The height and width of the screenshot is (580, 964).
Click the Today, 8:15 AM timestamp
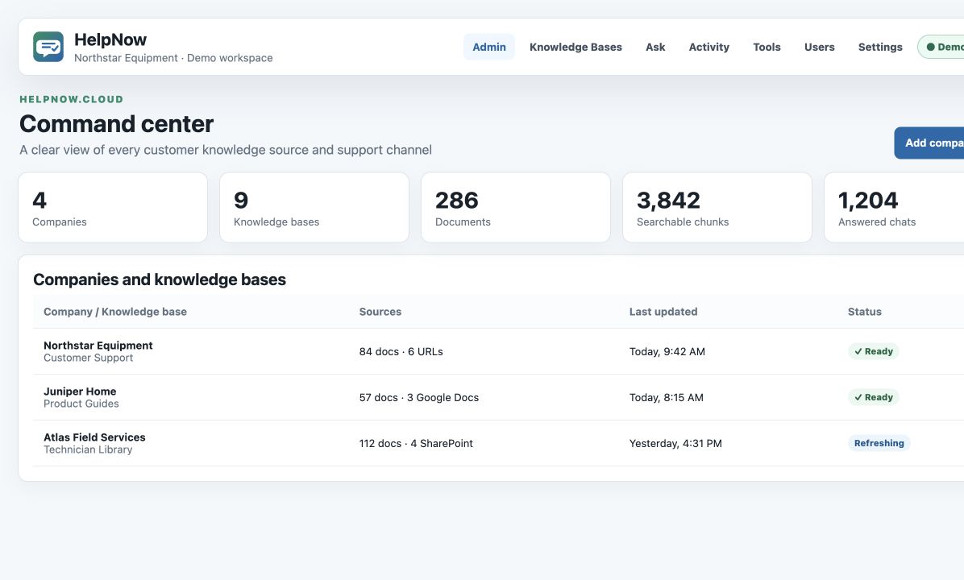(666, 397)
